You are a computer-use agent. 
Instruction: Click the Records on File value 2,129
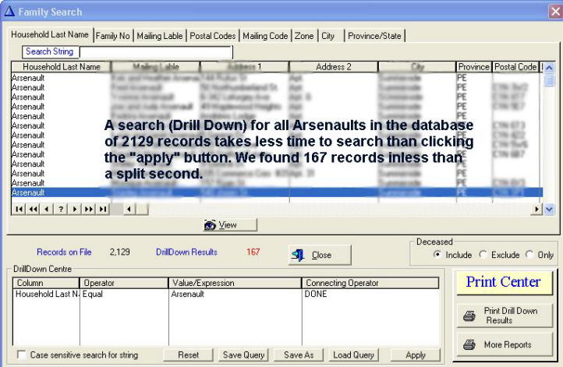tap(119, 252)
